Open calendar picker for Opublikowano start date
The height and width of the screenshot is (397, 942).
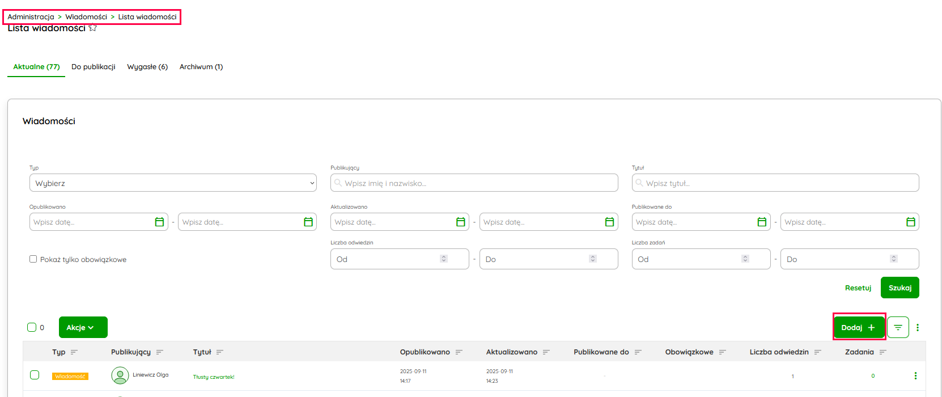tap(159, 222)
